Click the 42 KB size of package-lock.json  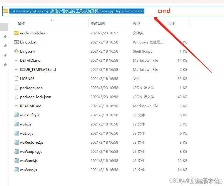point(183,97)
